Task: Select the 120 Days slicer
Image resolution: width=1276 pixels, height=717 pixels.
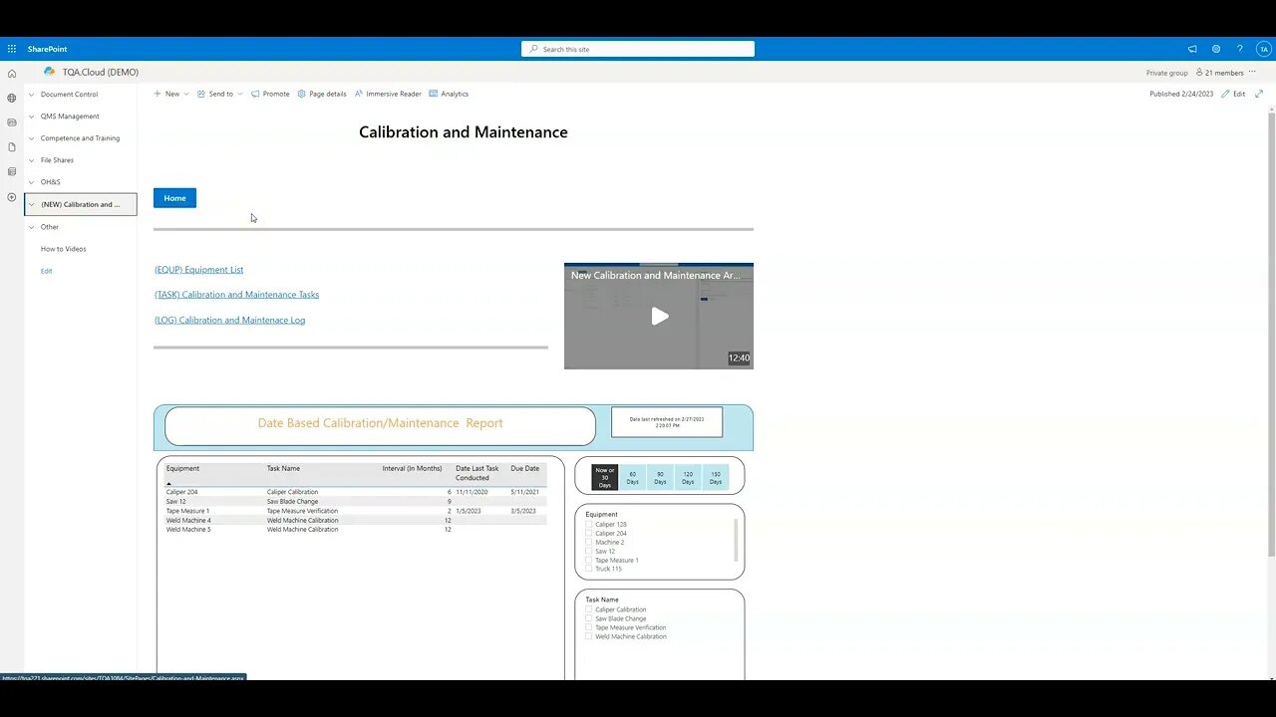Action: (x=688, y=477)
